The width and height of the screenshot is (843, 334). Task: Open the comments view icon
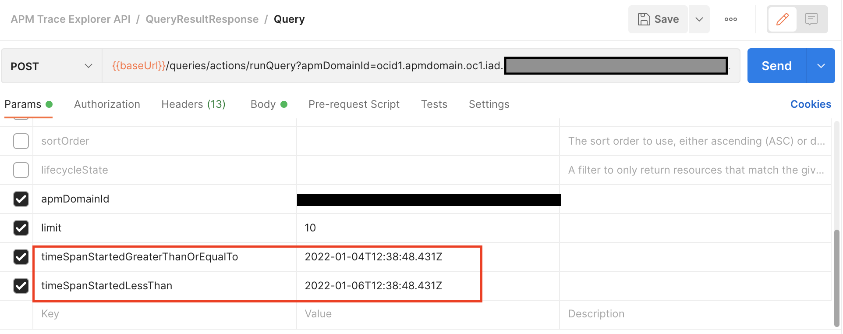tap(811, 19)
